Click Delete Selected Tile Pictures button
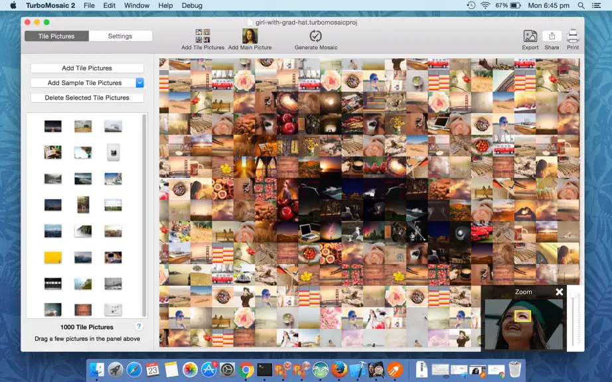 pos(87,97)
